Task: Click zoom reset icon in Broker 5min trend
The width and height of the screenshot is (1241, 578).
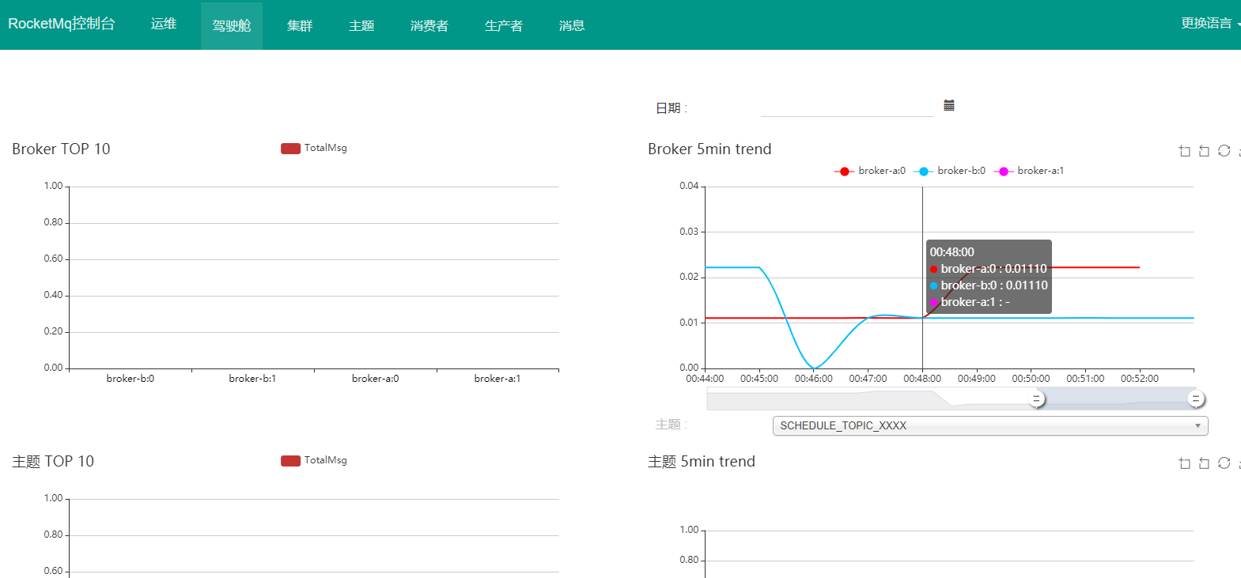Action: click(x=1204, y=151)
